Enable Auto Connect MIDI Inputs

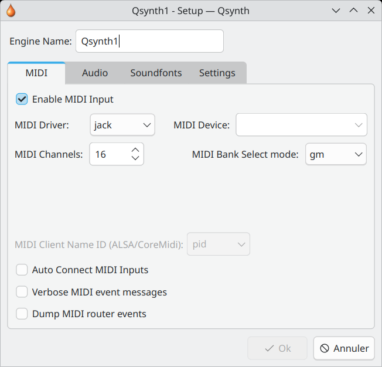(22, 270)
